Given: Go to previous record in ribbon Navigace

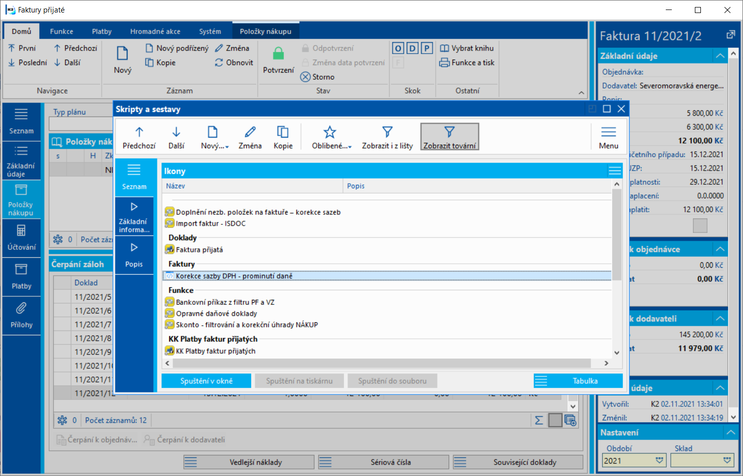Looking at the screenshot, I should click(x=75, y=48).
